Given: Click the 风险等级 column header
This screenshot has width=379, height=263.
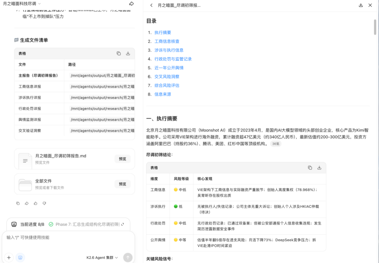Looking at the screenshot, I should (181, 179).
